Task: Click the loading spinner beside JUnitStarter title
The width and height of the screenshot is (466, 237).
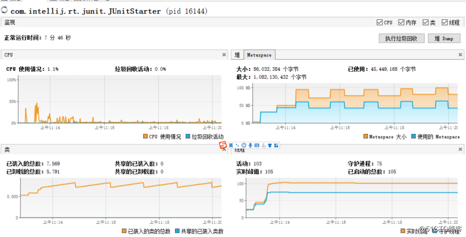Action: pyautogui.click(x=4, y=11)
